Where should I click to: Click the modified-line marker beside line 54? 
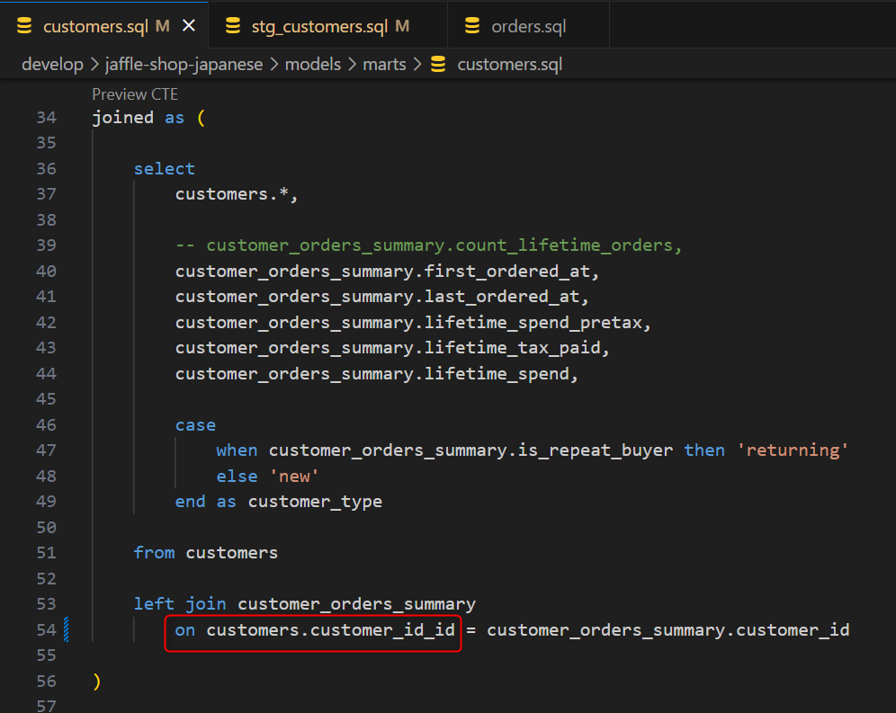click(67, 629)
